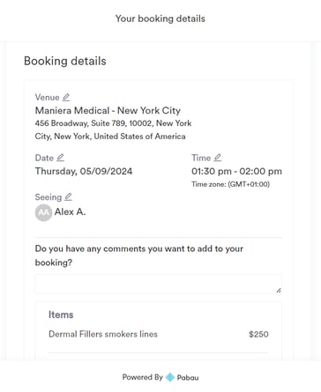Click the AA avatar of Alex A.
The height and width of the screenshot is (392, 321).
pyautogui.click(x=43, y=212)
